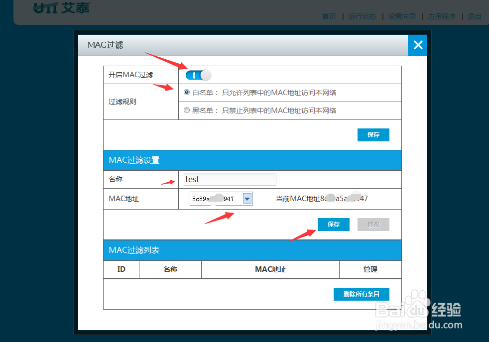Image resolution: width=489 pixels, height=342 pixels.
Task: Open 运行状态 in the top navigation
Action: pos(362,16)
